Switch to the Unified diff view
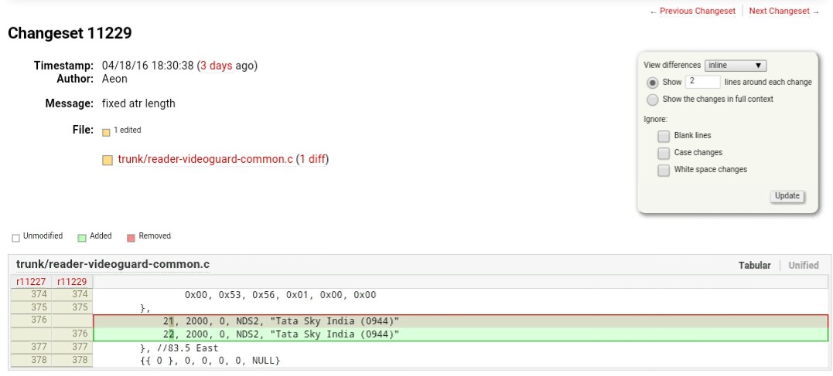The height and width of the screenshot is (376, 833). pos(803,266)
